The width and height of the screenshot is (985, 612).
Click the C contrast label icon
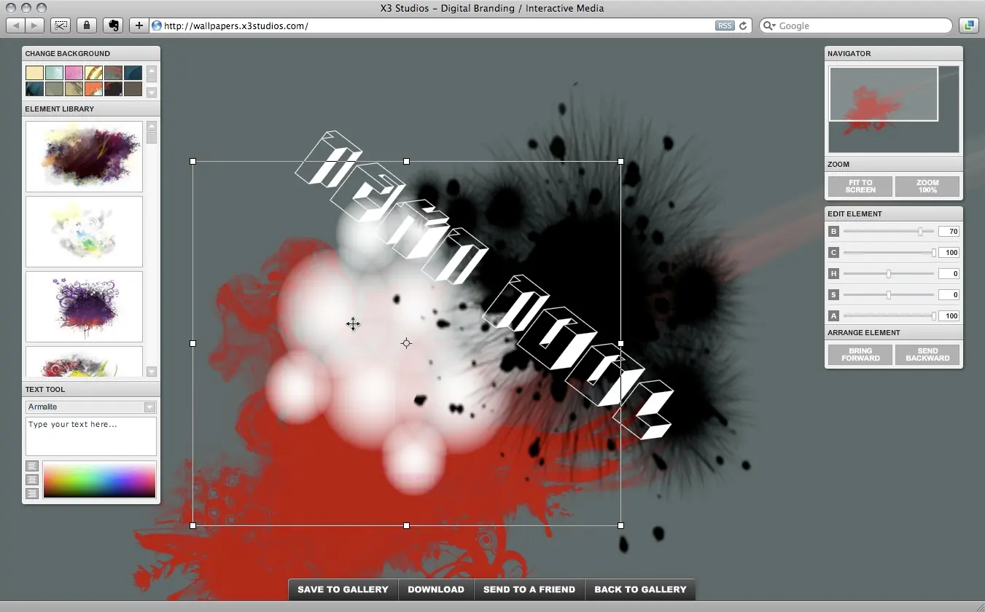pos(834,253)
